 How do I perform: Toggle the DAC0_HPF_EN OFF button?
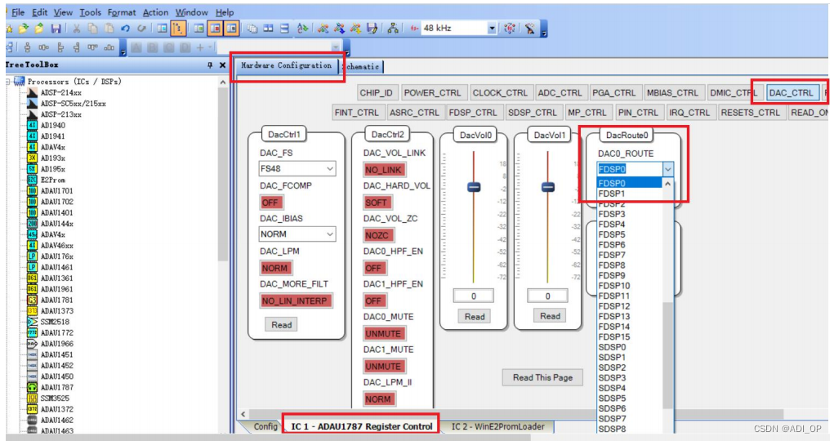pos(373,268)
